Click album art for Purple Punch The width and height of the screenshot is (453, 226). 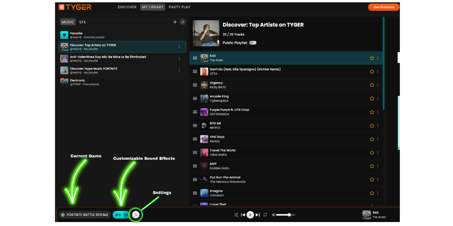tap(204, 112)
